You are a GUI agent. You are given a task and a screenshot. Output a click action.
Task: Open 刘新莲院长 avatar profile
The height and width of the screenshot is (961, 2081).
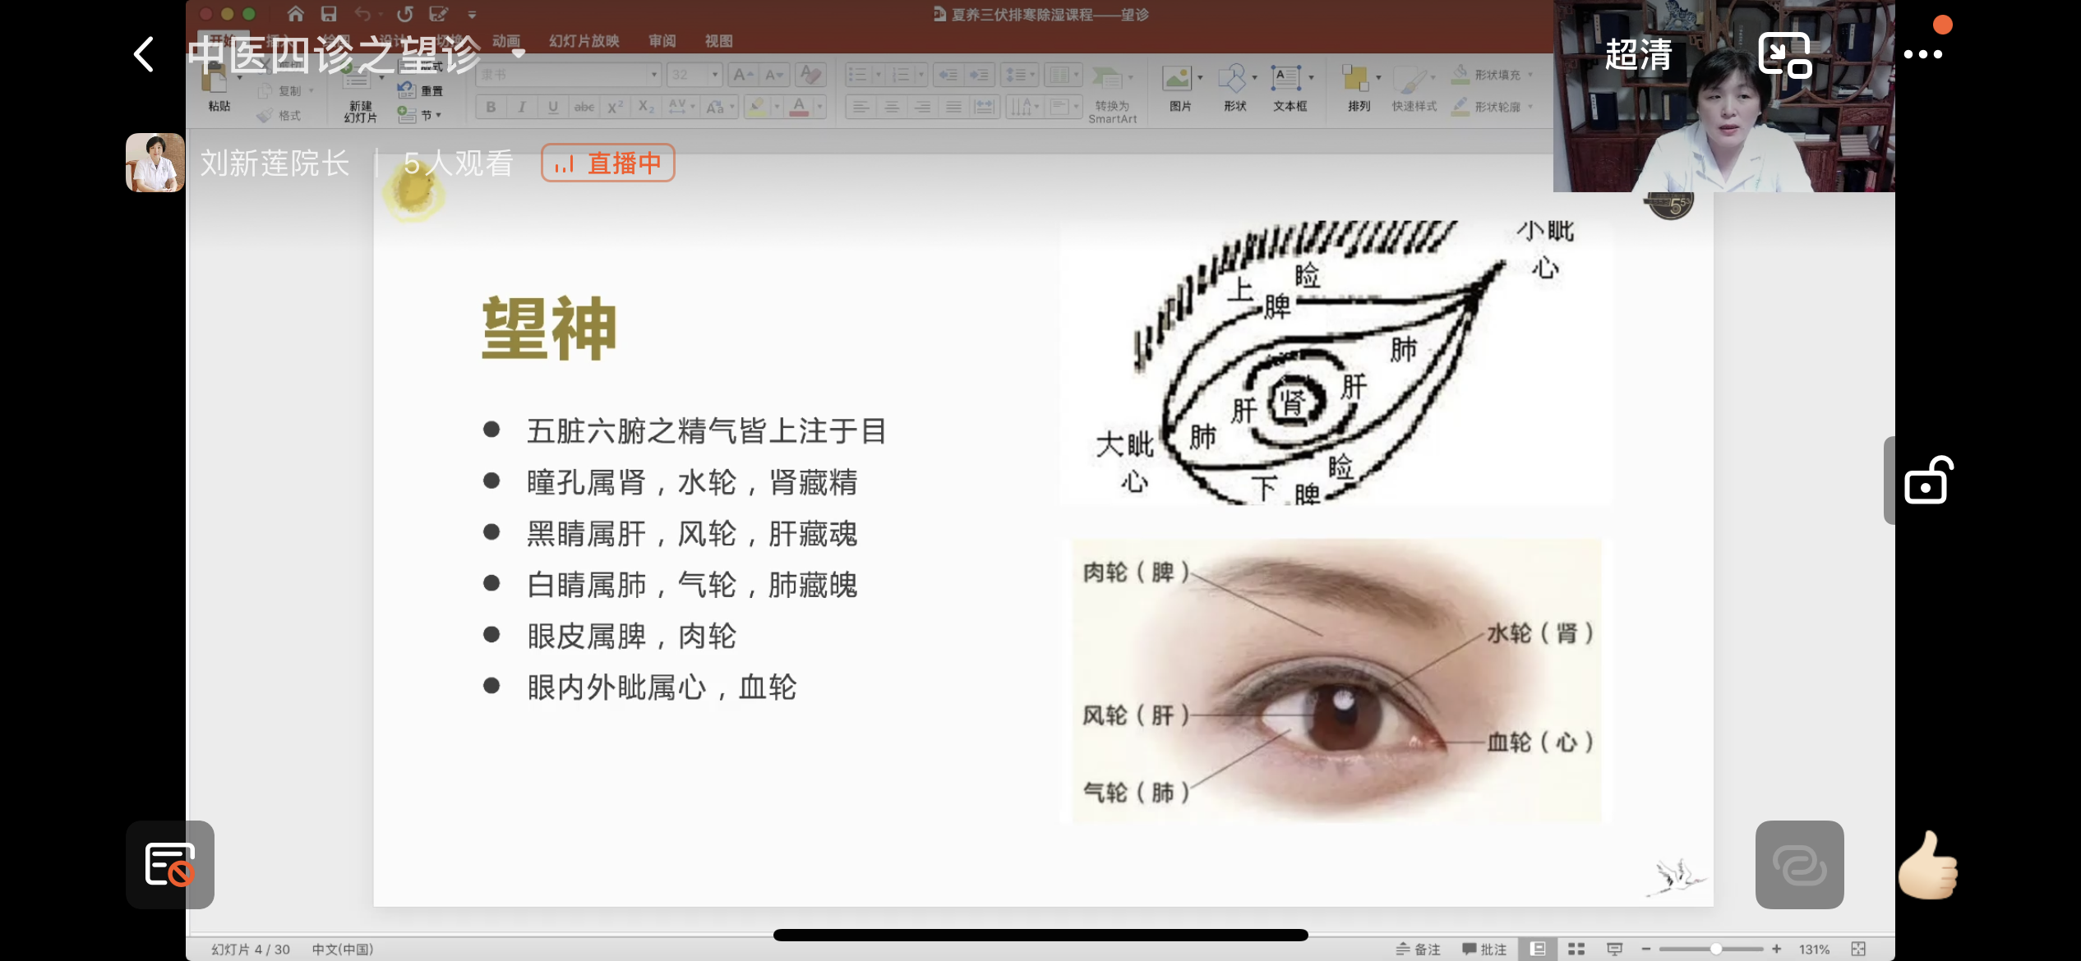pos(155,163)
